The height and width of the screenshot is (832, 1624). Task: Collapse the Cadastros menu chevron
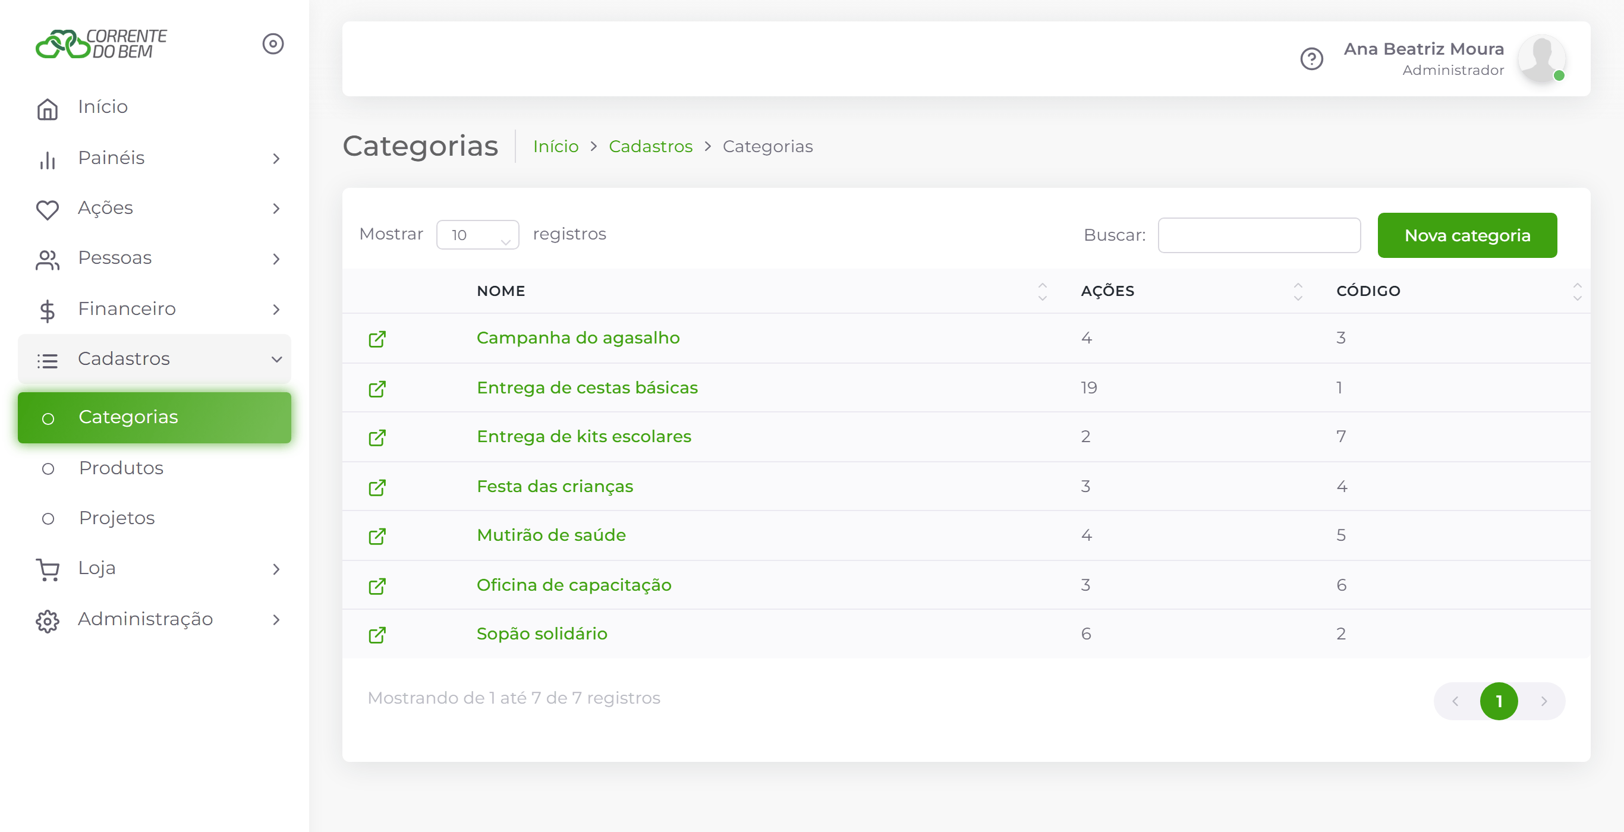[276, 360]
